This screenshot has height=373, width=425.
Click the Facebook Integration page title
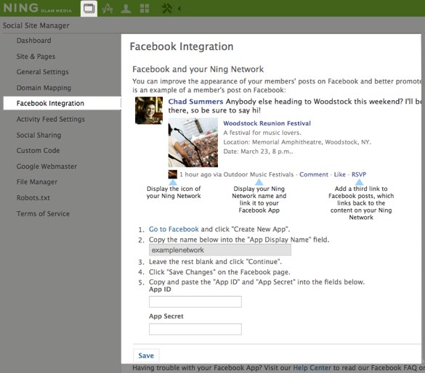coord(182,46)
